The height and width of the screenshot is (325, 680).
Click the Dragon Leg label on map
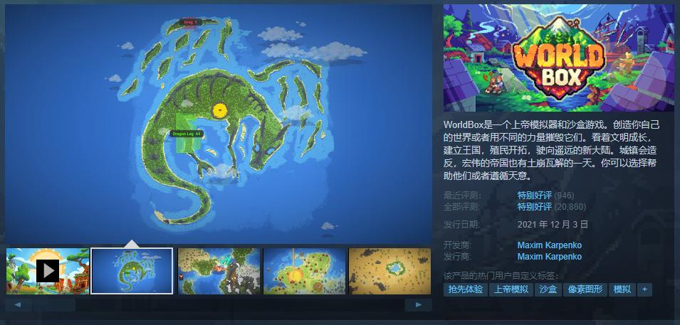coord(187,134)
